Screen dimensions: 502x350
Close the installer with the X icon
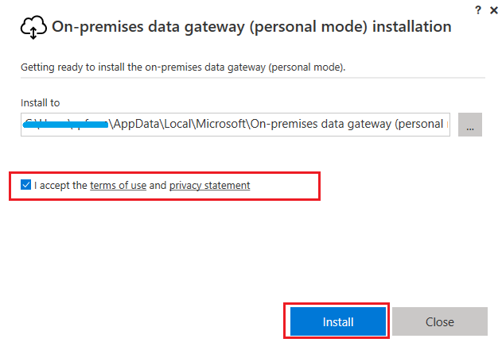coord(493,9)
